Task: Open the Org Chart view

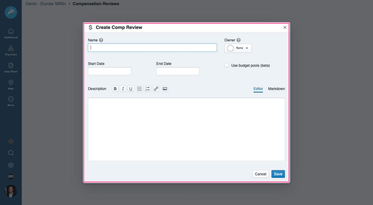Action: coord(11,51)
